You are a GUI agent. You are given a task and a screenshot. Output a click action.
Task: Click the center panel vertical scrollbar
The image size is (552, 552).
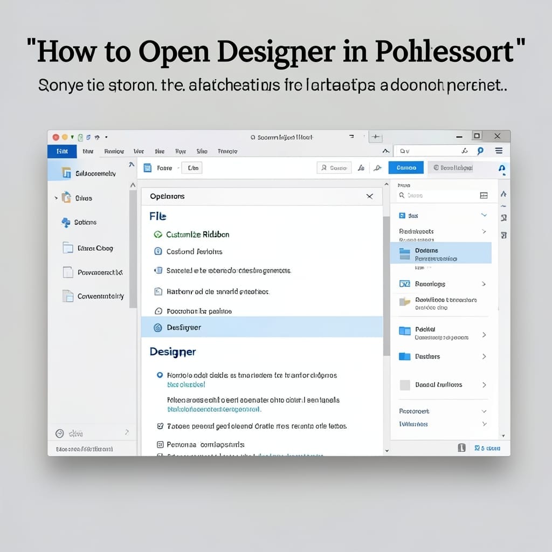[x=387, y=286]
